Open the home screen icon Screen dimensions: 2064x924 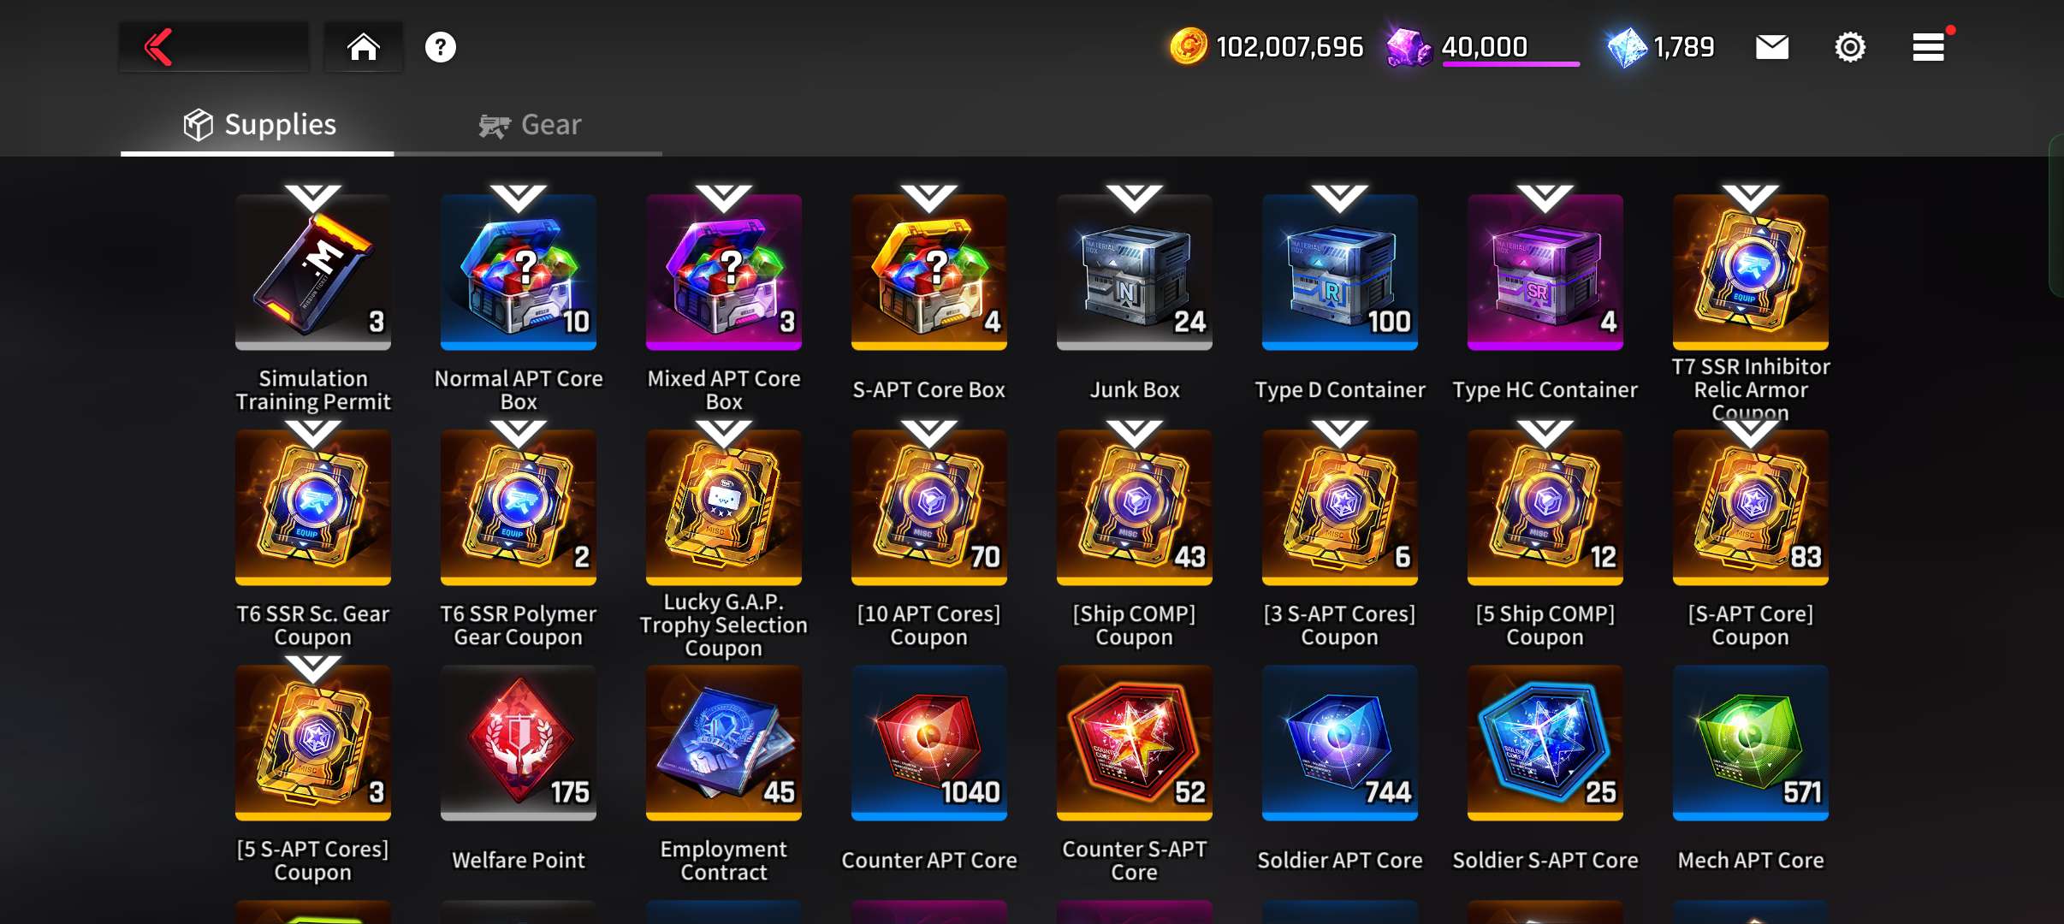coord(364,47)
